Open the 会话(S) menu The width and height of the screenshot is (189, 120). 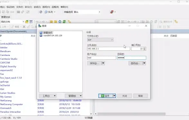point(37,7)
